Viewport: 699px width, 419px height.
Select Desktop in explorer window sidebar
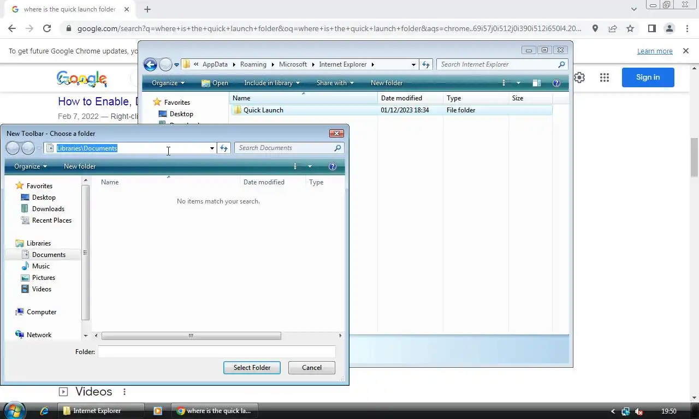pyautogui.click(x=175, y=114)
